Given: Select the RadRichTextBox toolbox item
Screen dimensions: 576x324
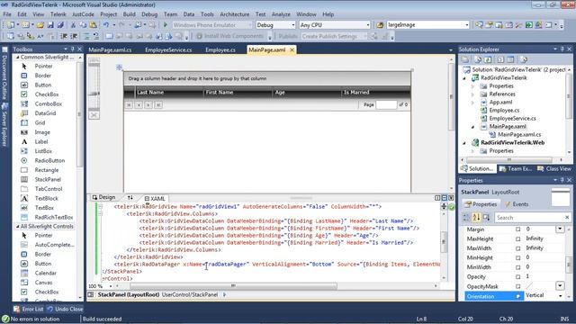Looking at the screenshot, I should [x=54, y=217].
